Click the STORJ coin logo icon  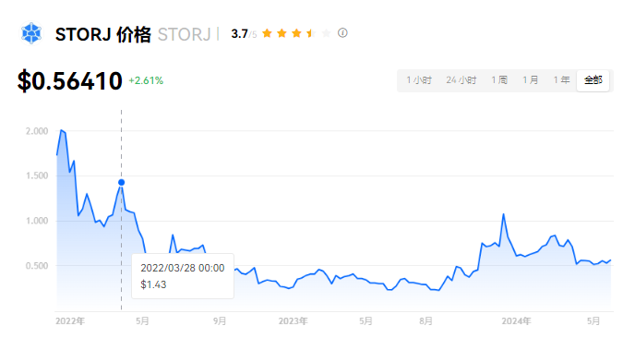tap(31, 33)
